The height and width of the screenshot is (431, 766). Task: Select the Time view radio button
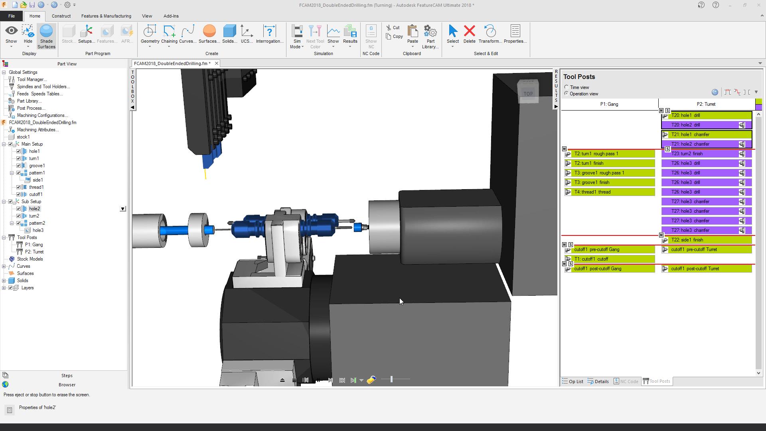coord(566,87)
